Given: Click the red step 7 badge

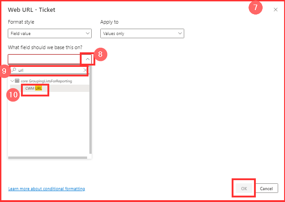Looking at the screenshot, I should [256, 9].
